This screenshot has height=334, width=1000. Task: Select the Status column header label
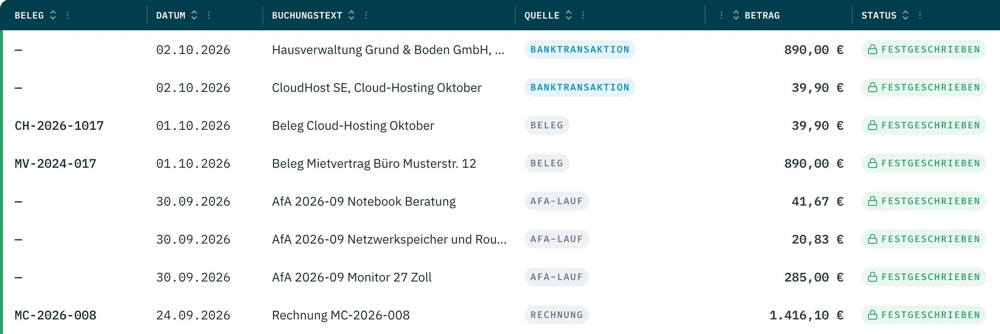pyautogui.click(x=879, y=16)
